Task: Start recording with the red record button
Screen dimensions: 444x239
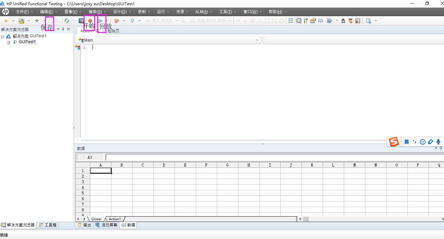Action: coord(90,21)
